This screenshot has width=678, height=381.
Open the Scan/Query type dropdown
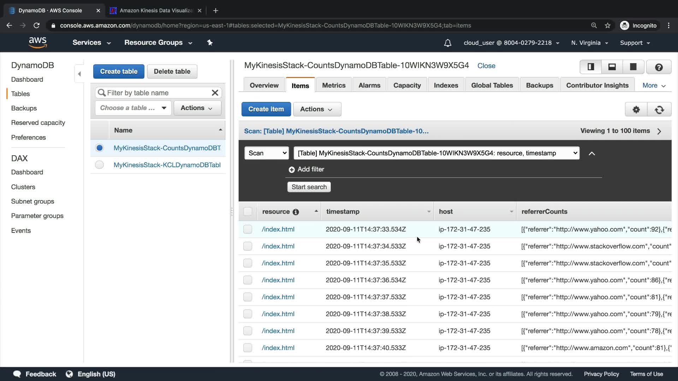pos(267,153)
